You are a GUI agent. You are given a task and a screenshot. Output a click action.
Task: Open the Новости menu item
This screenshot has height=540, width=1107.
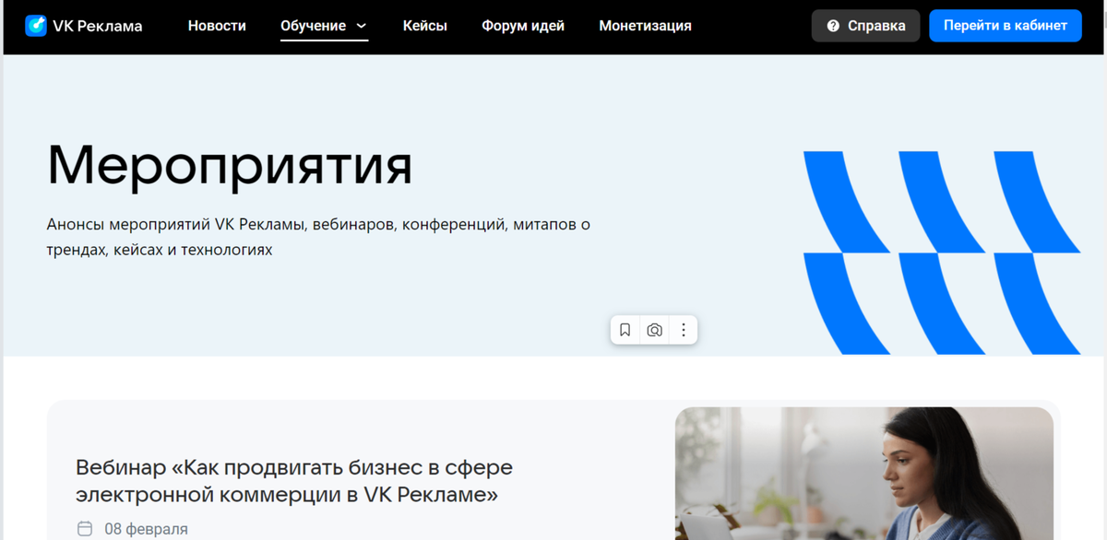[217, 26]
